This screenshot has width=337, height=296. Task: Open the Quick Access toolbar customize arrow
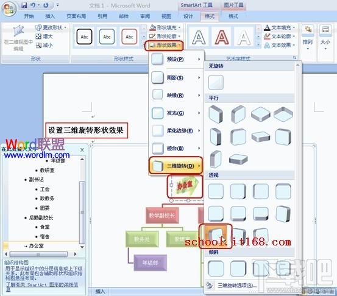[x=58, y=5]
